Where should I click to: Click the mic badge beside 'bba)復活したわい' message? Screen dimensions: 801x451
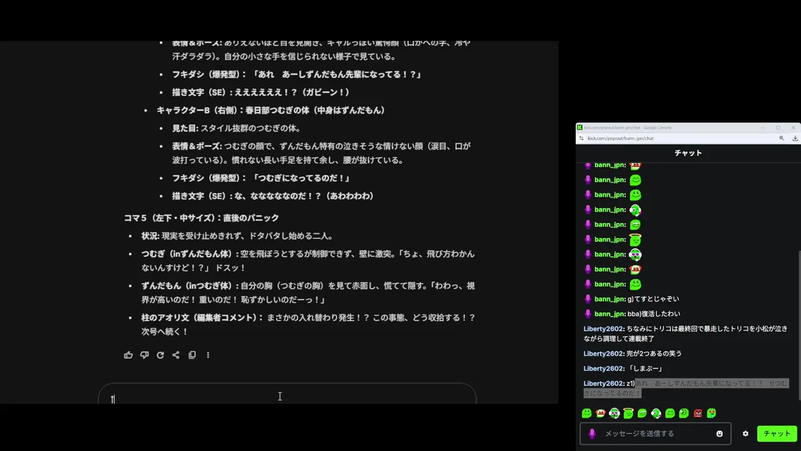pos(588,314)
